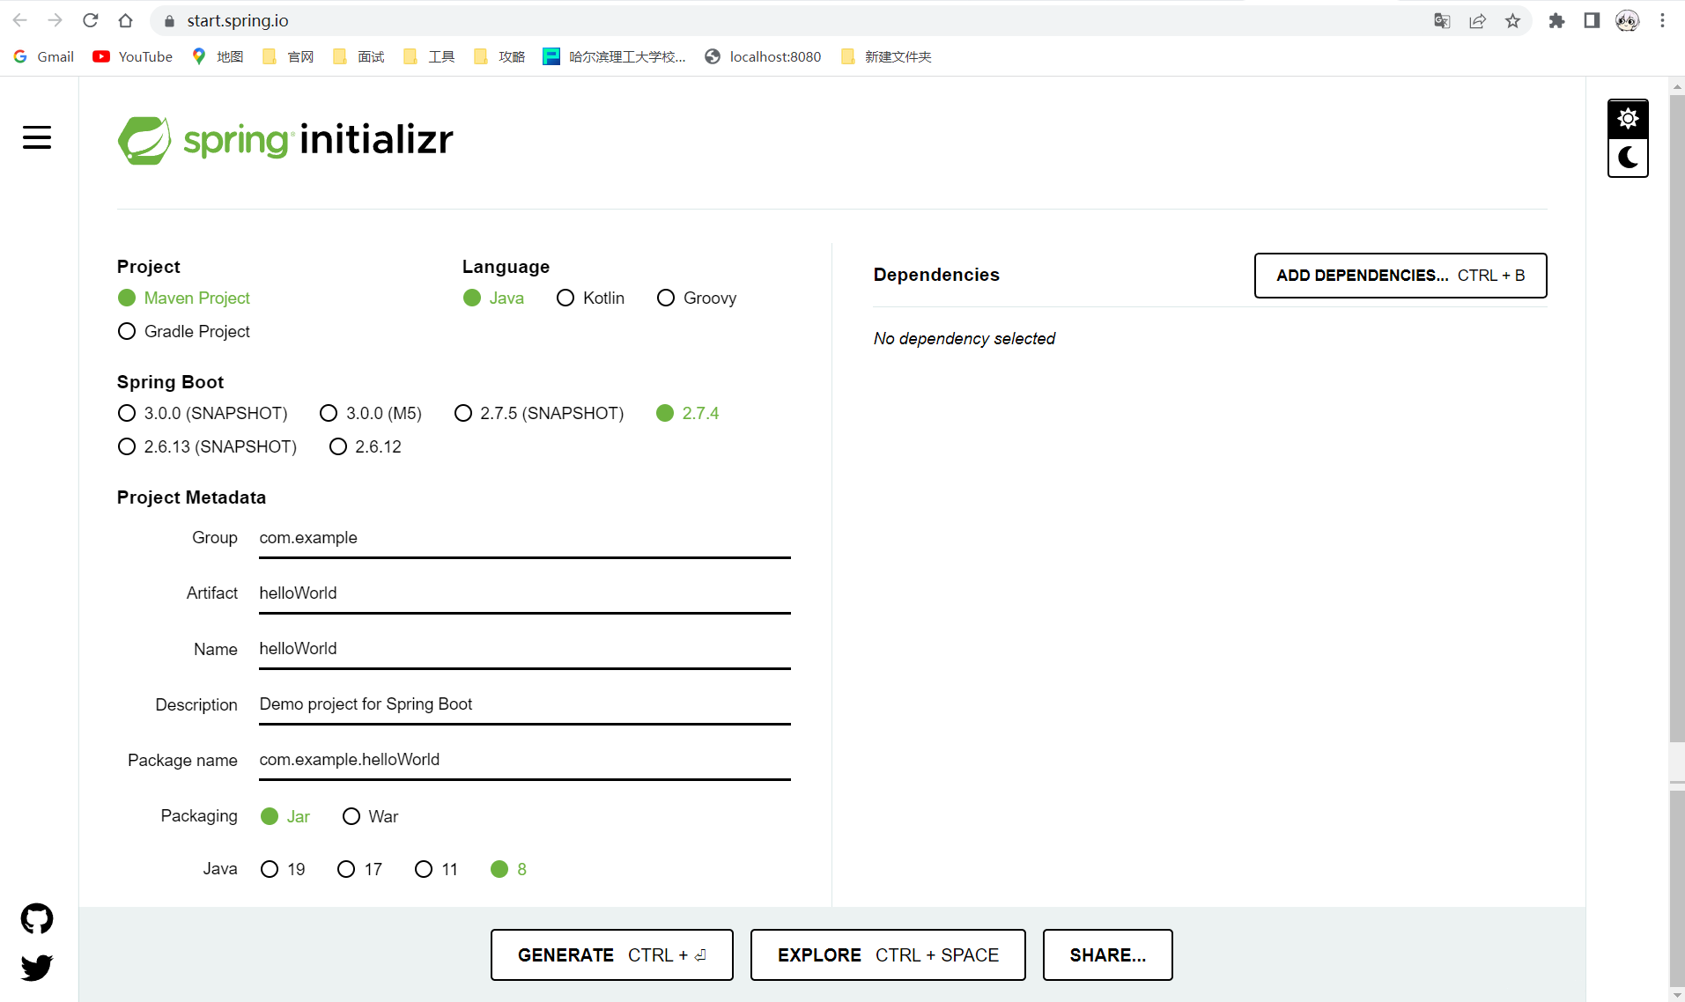Click the Share button
Viewport: 1685px width, 1002px height.
(1108, 954)
